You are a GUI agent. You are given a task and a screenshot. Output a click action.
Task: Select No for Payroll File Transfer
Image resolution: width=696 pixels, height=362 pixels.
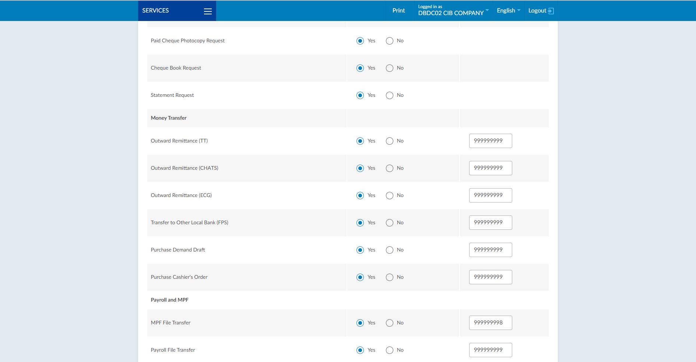coord(390,350)
